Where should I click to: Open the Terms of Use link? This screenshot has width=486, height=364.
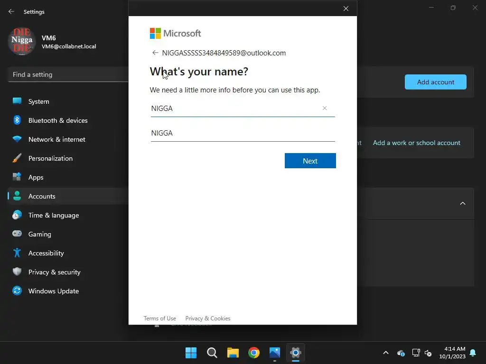[x=159, y=318]
